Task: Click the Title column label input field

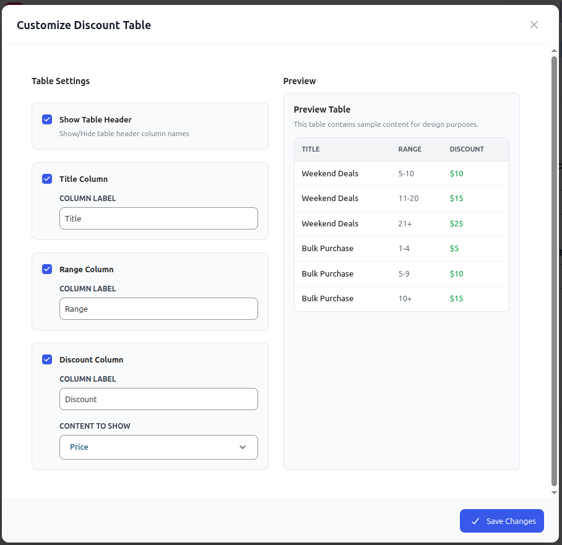Action: 158,218
